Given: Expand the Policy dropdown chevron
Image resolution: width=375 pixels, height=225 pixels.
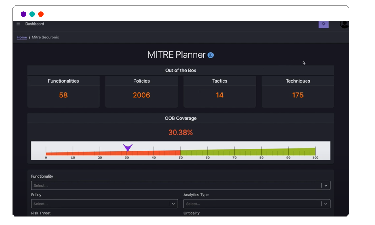Looking at the screenshot, I should click(x=173, y=204).
